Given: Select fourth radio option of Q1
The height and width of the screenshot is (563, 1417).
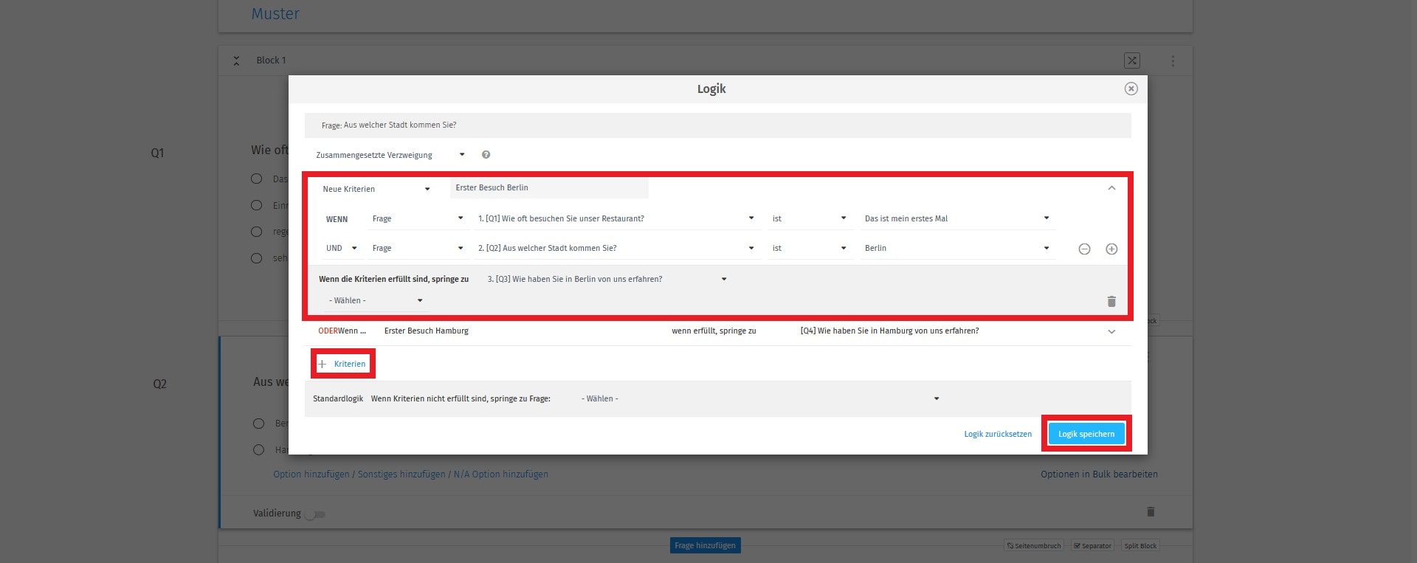Looking at the screenshot, I should click(x=256, y=258).
